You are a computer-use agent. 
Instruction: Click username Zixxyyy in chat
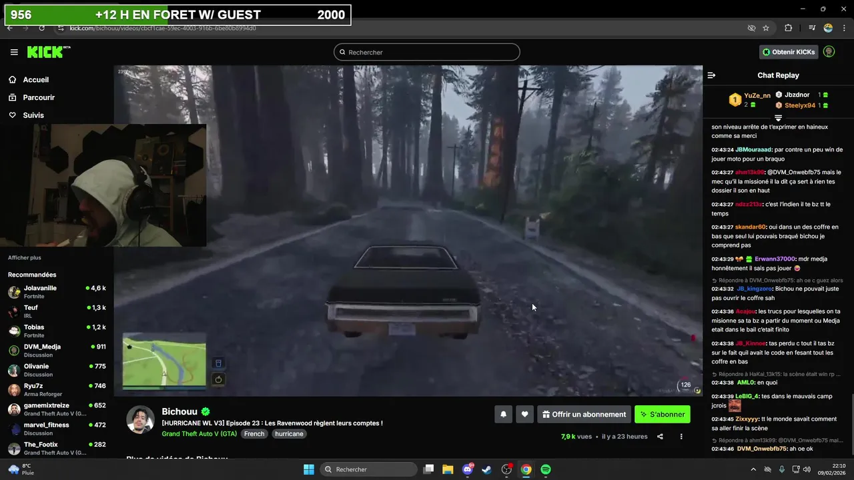point(747,419)
